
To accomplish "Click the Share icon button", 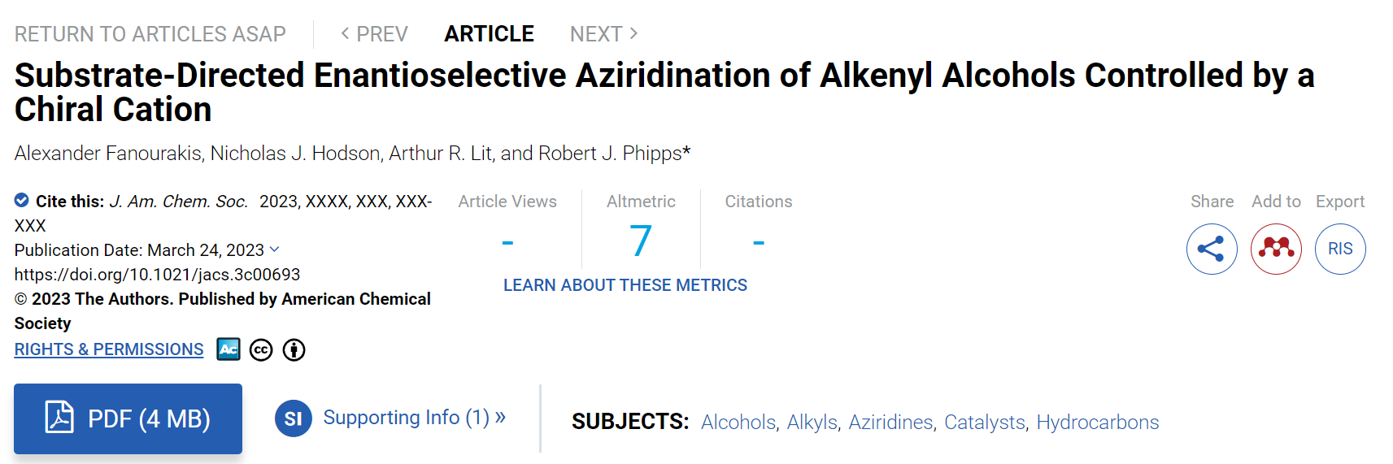I will coord(1212,249).
